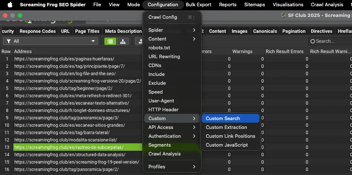Select the log-file-and-the-seo URL row

[x=65, y=74]
